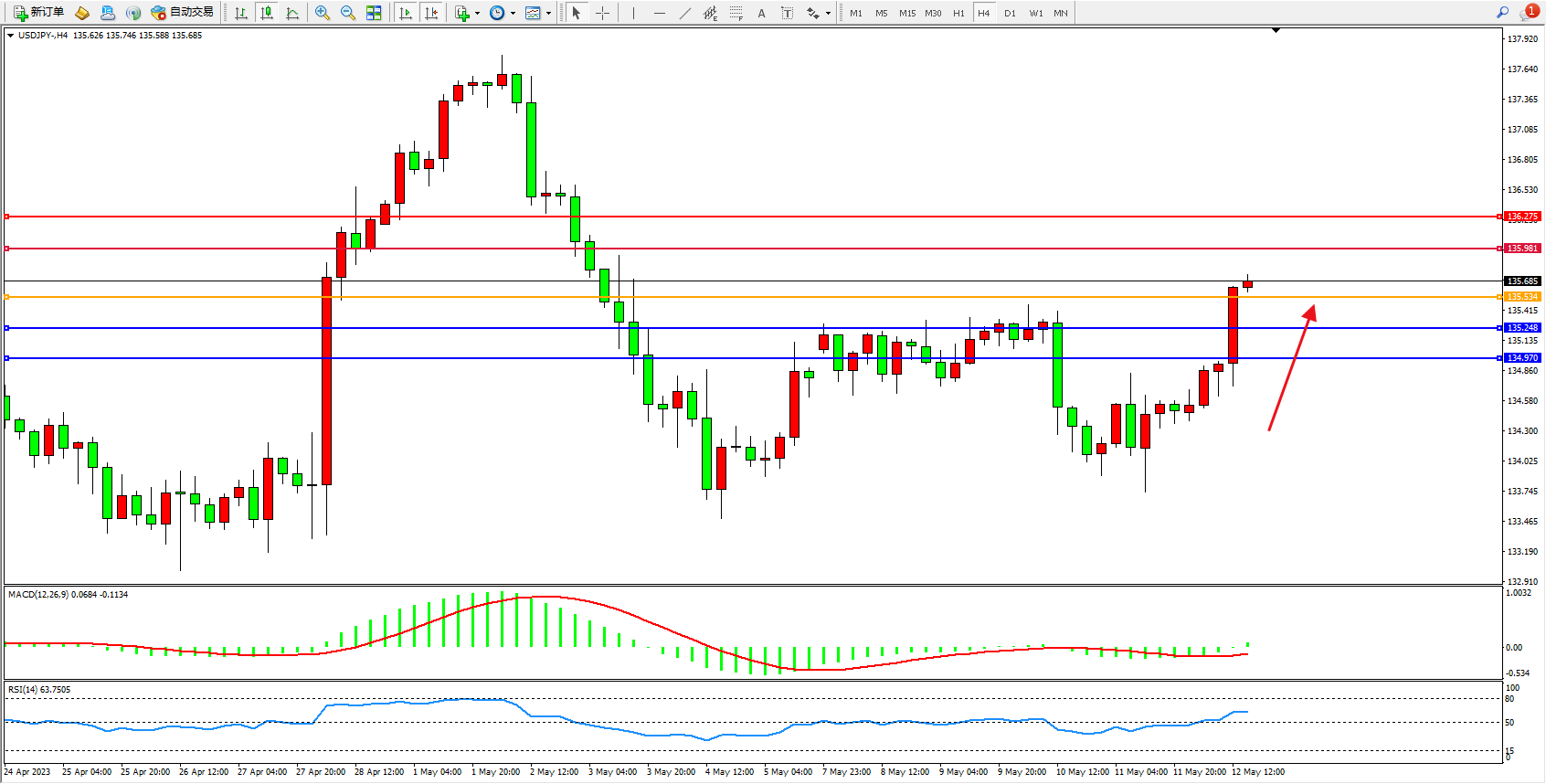This screenshot has height=784, width=1546.
Task: Switch chart to candlesticks display
Action: (267, 13)
